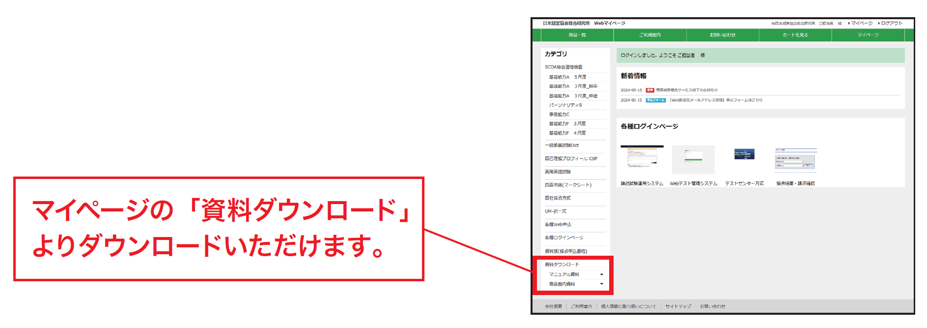
Task: Open the 一般教養試験Dict category
Action: (562, 146)
